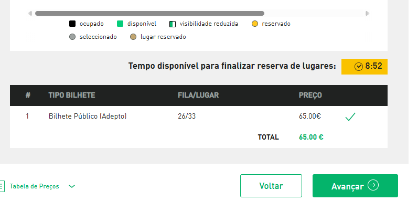This screenshot has height=201, width=418.
Task: Click the horizontal seat map scrollbar thumb
Action: click(x=149, y=13)
